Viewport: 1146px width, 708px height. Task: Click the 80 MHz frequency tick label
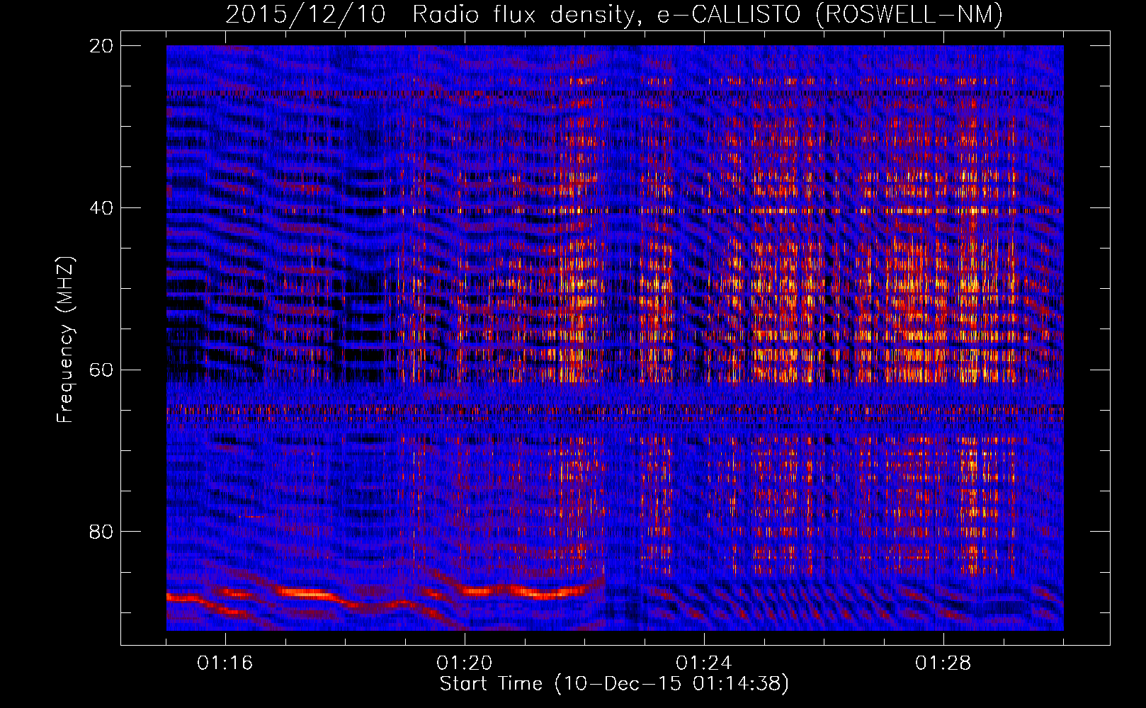click(x=101, y=531)
